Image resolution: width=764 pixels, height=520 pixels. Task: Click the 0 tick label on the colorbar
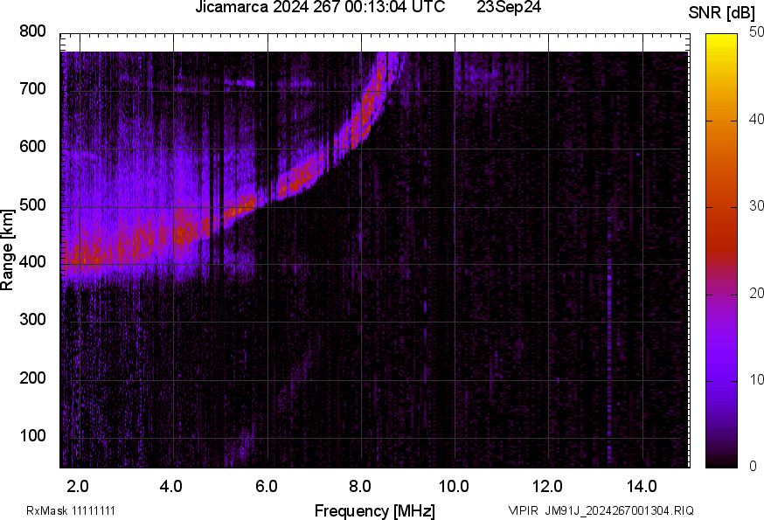pyautogui.click(x=754, y=466)
